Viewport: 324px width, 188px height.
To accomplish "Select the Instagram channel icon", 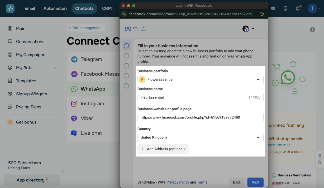I will tap(74, 104).
